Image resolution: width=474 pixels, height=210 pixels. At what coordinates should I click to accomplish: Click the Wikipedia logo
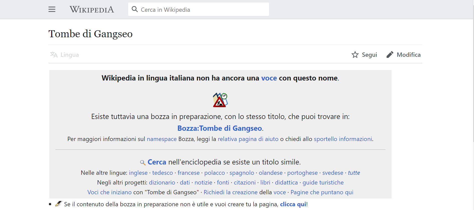pyautogui.click(x=92, y=9)
